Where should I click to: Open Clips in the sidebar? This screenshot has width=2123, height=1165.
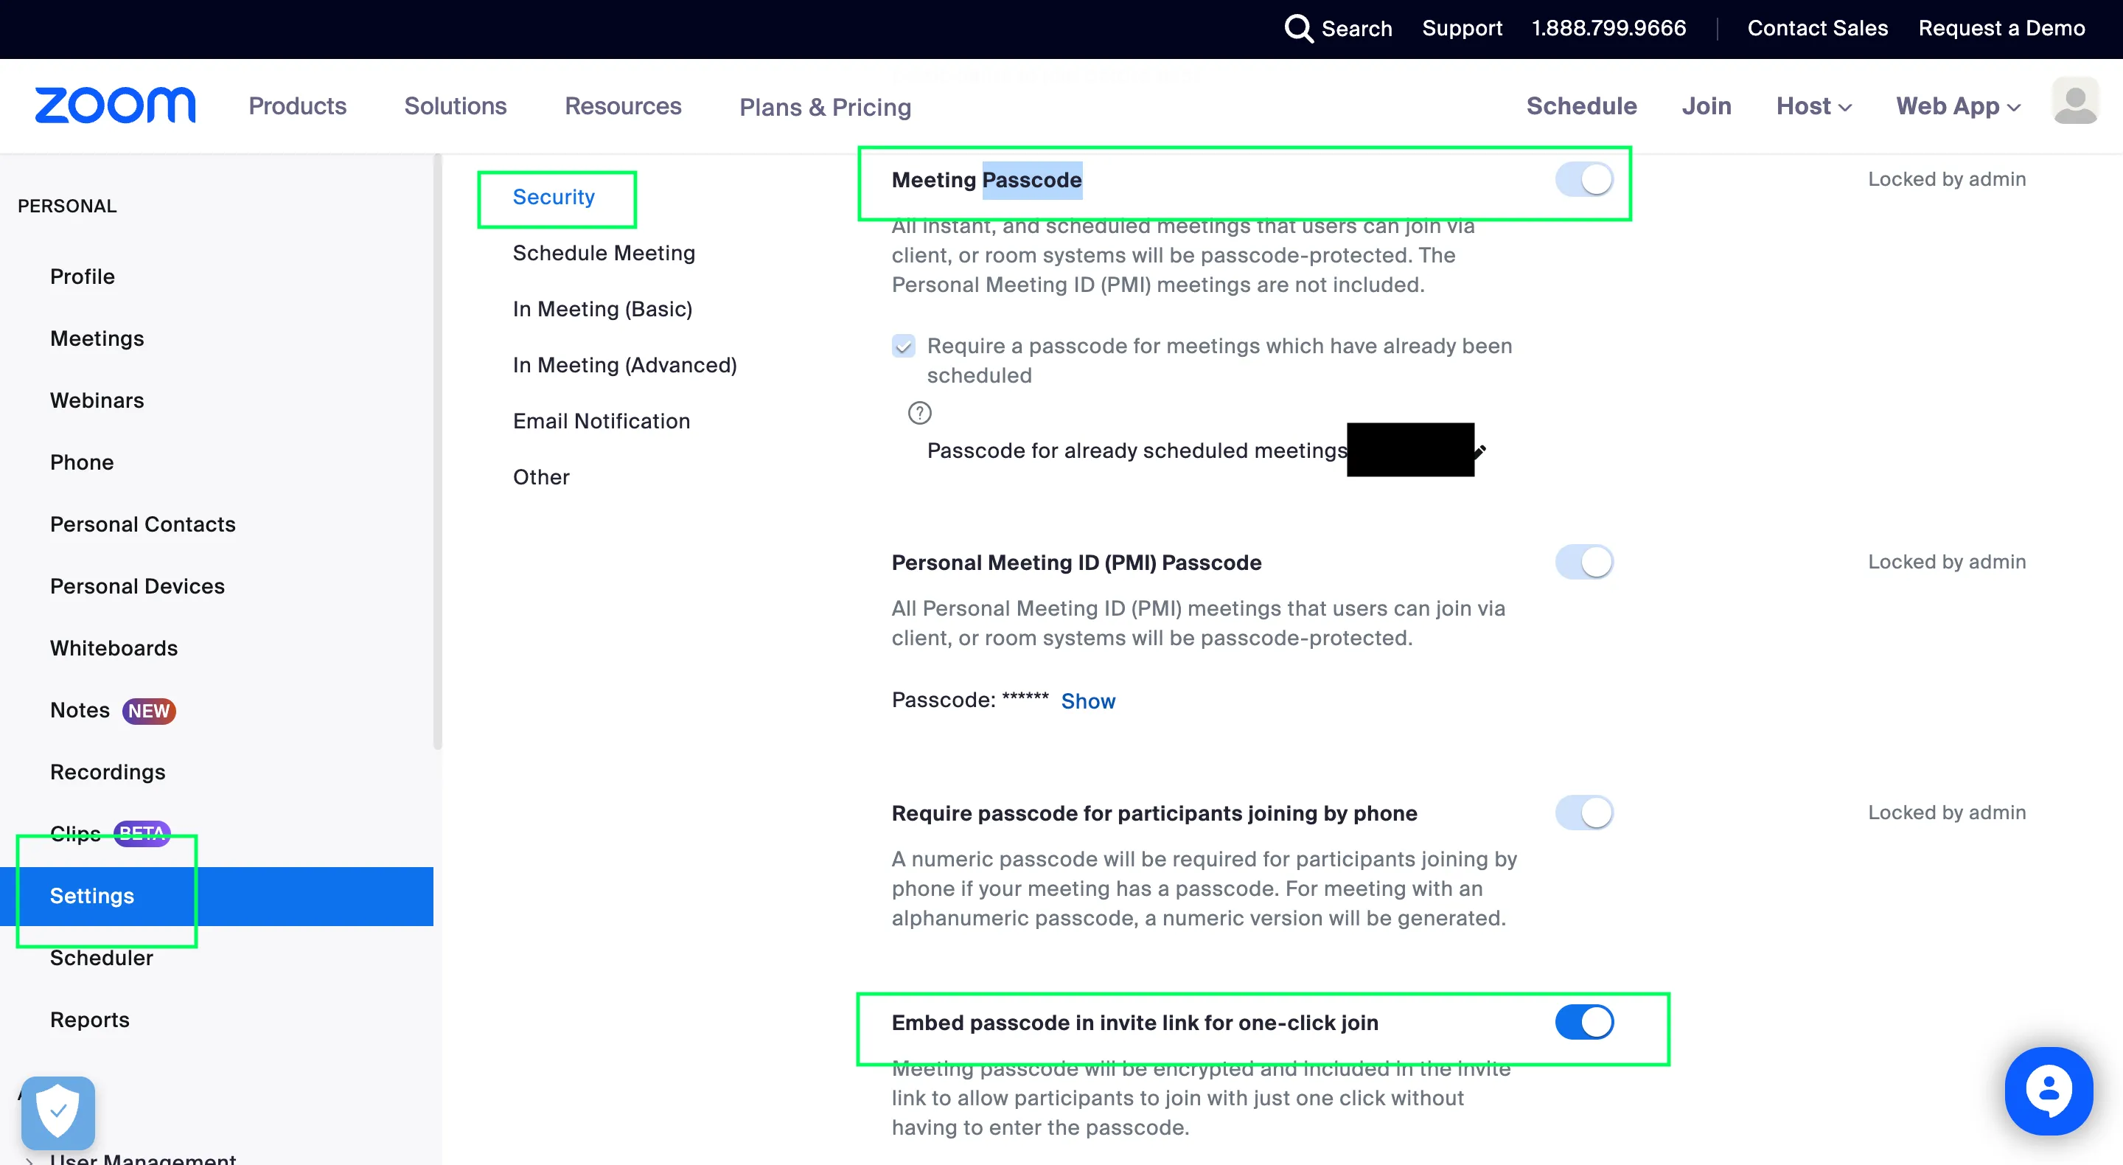tap(75, 833)
